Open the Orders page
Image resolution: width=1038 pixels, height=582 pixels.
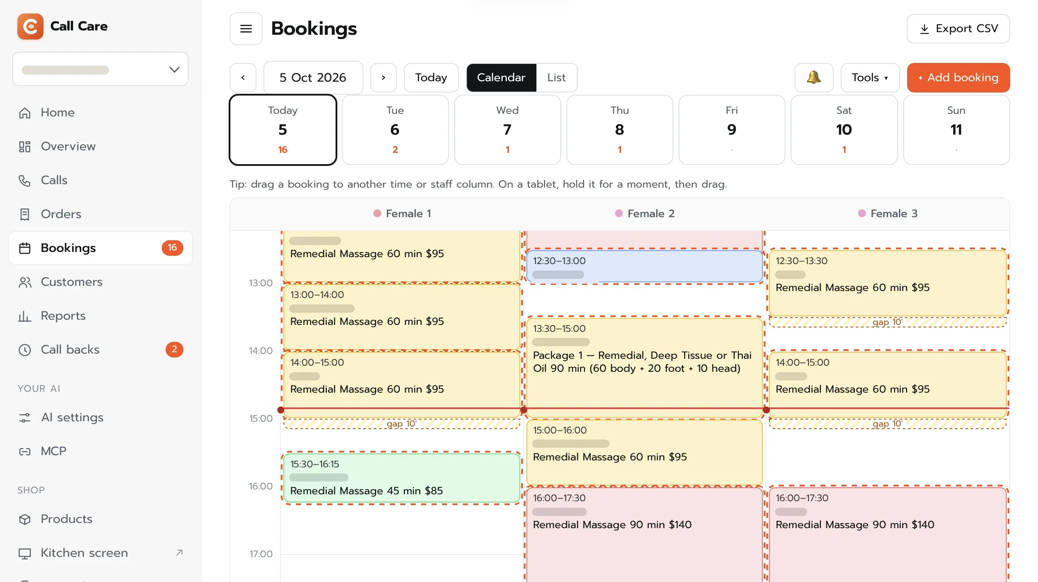100,214
